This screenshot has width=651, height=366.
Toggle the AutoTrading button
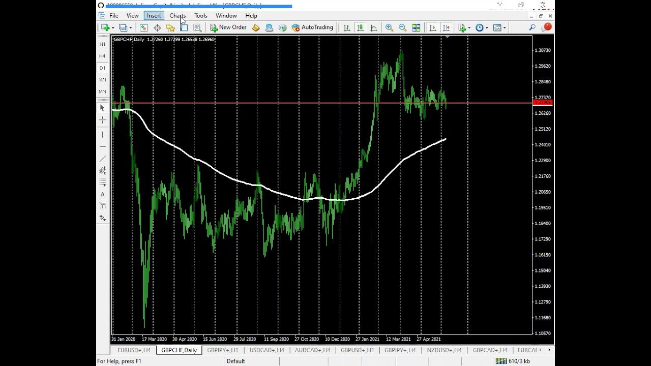[312, 27]
